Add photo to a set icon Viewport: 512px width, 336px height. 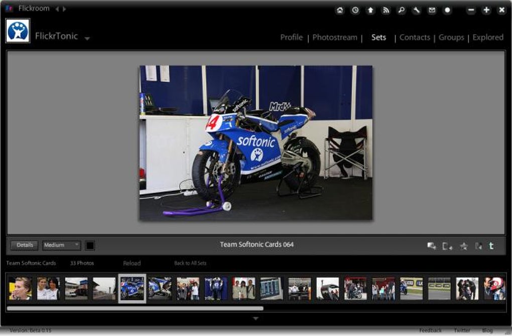[x=447, y=246]
